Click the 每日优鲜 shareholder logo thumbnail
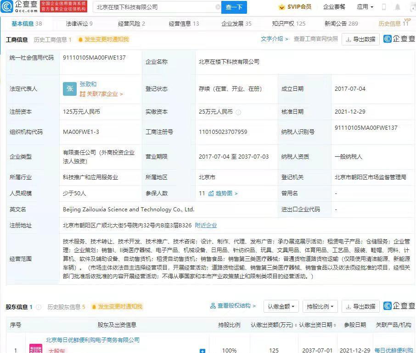This screenshot has height=353, width=416. click(x=36, y=348)
